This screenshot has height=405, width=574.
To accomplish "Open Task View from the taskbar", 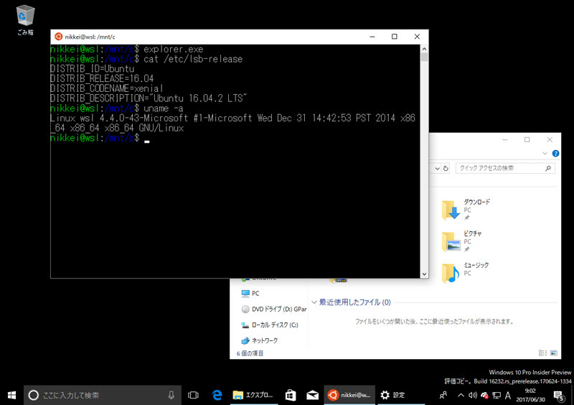I will pyautogui.click(x=193, y=395).
